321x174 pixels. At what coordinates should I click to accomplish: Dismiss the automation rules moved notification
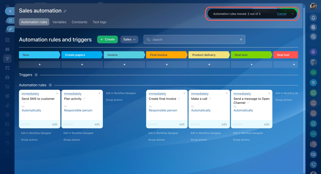click(x=293, y=14)
